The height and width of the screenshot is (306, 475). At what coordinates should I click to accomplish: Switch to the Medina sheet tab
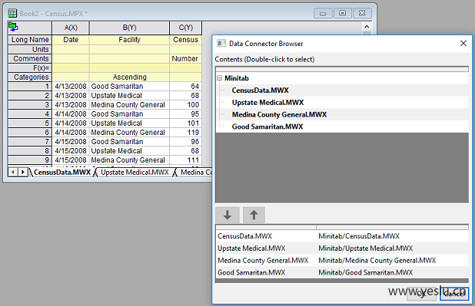click(x=195, y=173)
